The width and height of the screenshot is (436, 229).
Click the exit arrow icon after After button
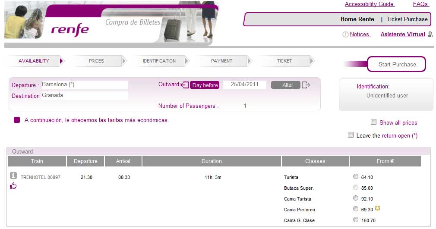click(306, 85)
